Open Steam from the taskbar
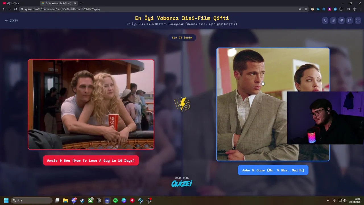 pyautogui.click(x=82, y=200)
